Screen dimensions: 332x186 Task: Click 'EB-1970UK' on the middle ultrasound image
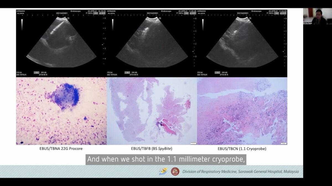(x=111, y=75)
